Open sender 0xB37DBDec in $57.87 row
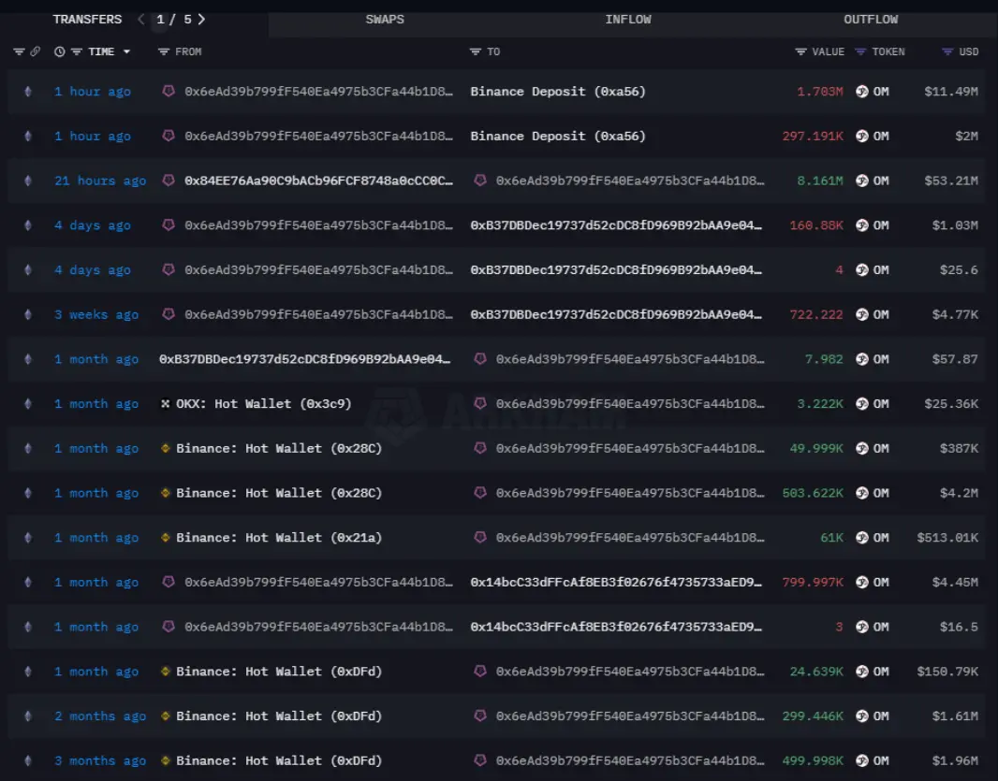The height and width of the screenshot is (781, 998). tap(305, 359)
